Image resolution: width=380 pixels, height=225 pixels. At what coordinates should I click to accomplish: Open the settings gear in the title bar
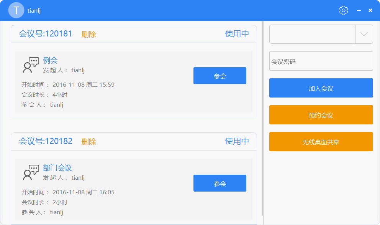[343, 10]
